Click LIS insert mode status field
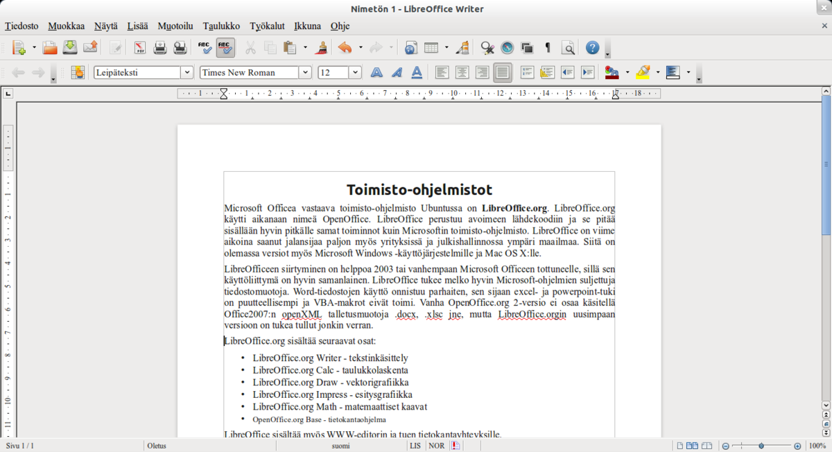This screenshot has width=832, height=452. (415, 446)
